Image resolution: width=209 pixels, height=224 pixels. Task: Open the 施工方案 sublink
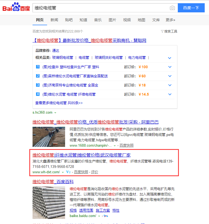[103, 210]
